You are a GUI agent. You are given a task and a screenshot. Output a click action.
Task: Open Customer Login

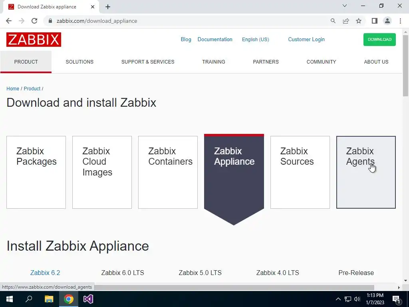306,40
